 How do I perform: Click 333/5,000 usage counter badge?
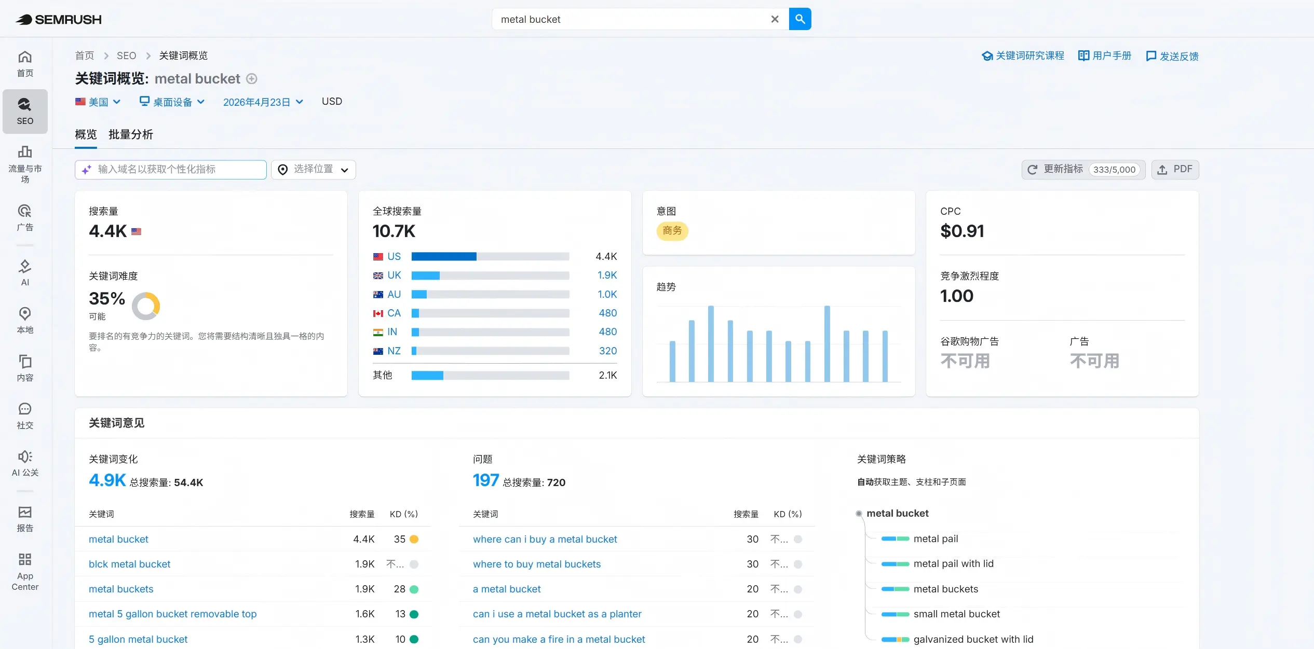pos(1114,170)
